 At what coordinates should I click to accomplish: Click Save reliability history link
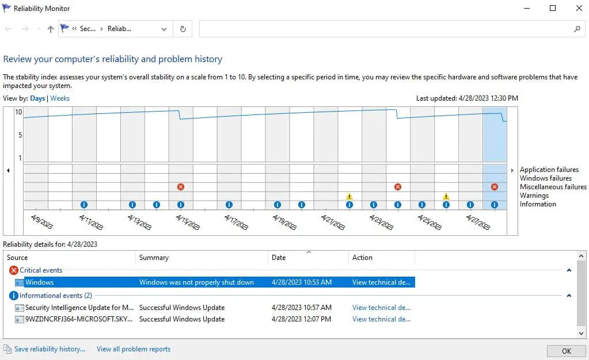(50, 349)
